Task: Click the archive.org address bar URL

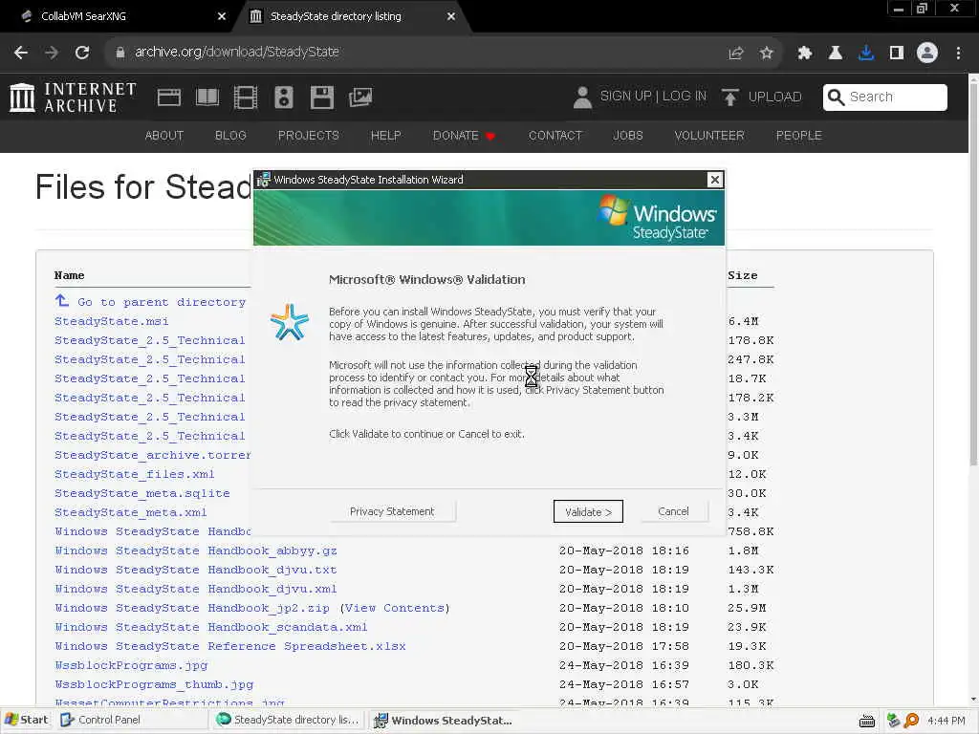Action: pos(237,53)
